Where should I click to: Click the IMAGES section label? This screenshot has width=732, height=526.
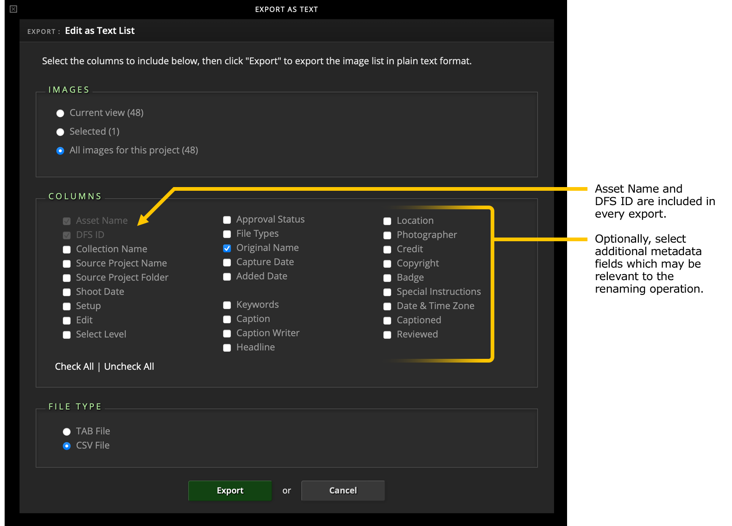point(69,90)
